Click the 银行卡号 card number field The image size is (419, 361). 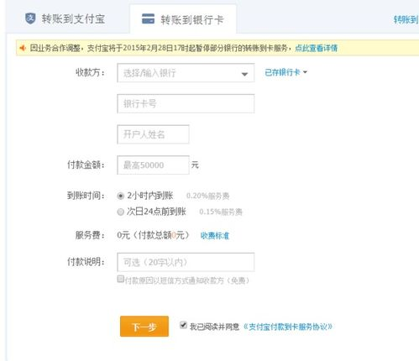coord(186,103)
